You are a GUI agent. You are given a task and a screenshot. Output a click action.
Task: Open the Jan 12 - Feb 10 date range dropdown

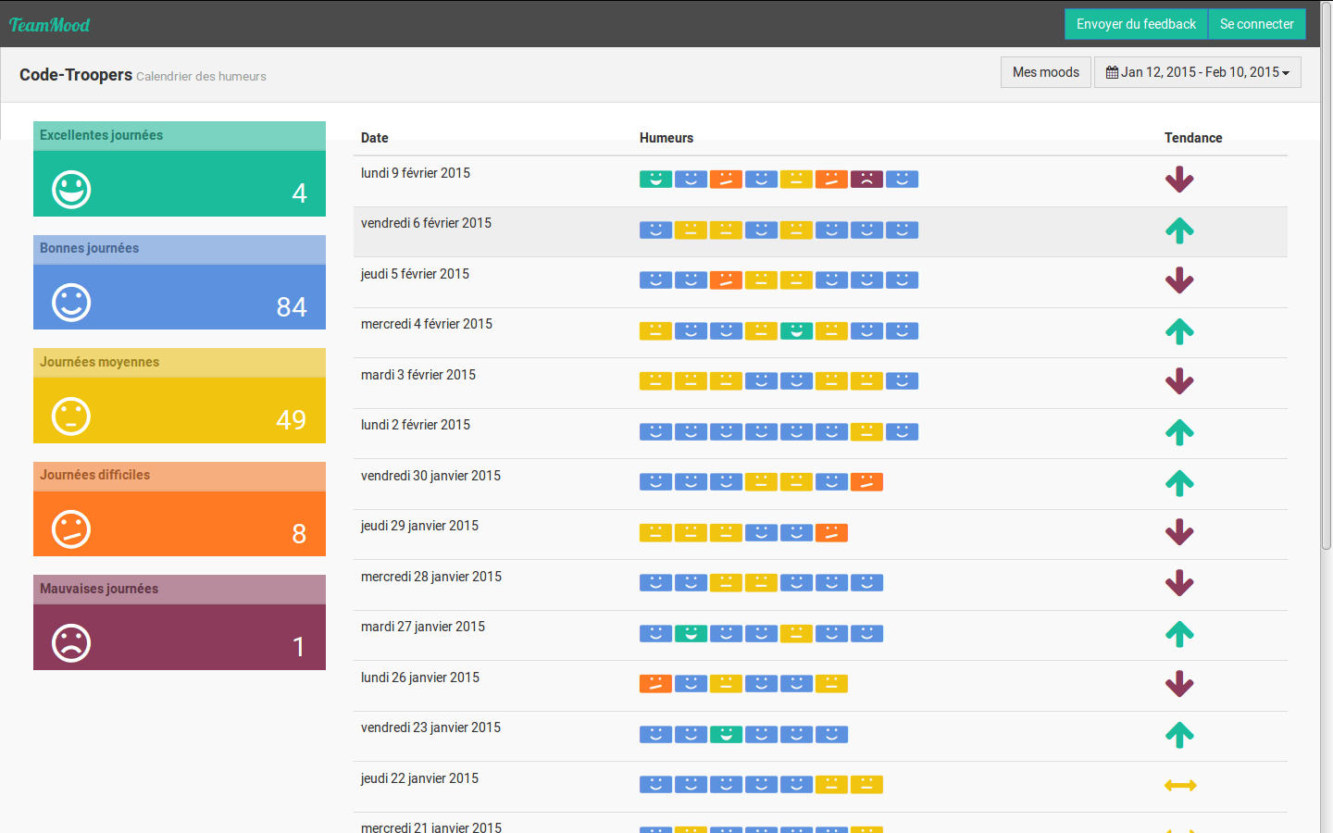[x=1197, y=72]
